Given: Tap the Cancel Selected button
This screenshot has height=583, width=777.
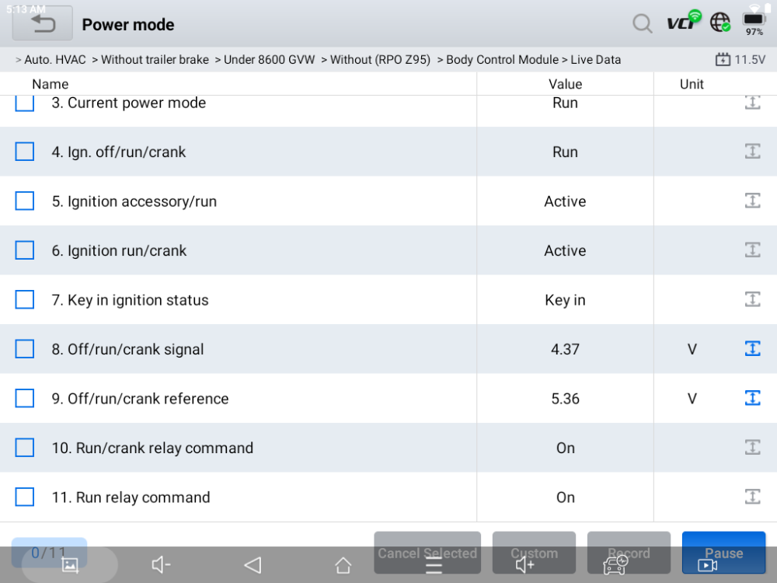Looking at the screenshot, I should pyautogui.click(x=427, y=553).
